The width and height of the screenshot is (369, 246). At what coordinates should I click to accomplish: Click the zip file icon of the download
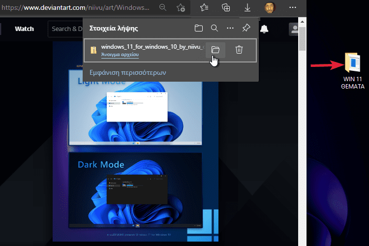click(x=93, y=50)
